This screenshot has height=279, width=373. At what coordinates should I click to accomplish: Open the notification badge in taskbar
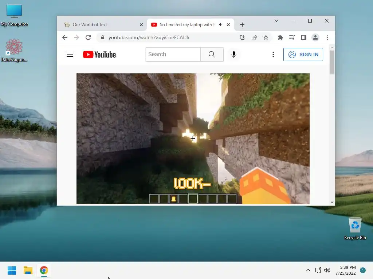363,270
